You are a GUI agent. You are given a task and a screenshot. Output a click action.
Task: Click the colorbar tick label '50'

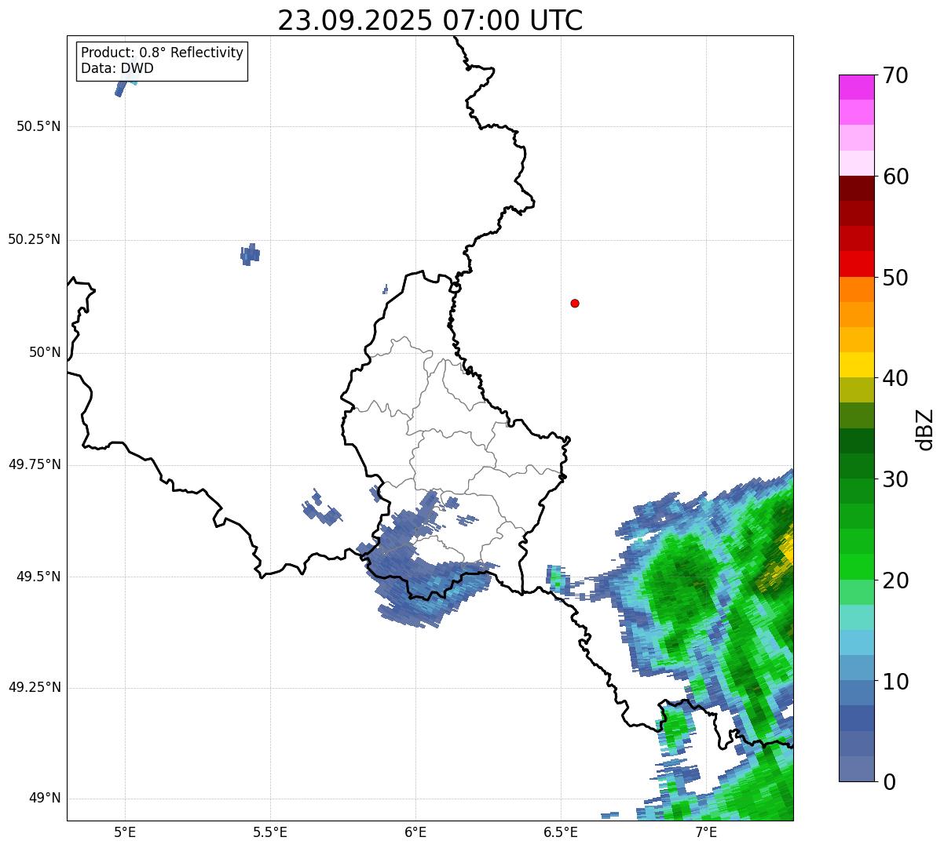coord(895,278)
